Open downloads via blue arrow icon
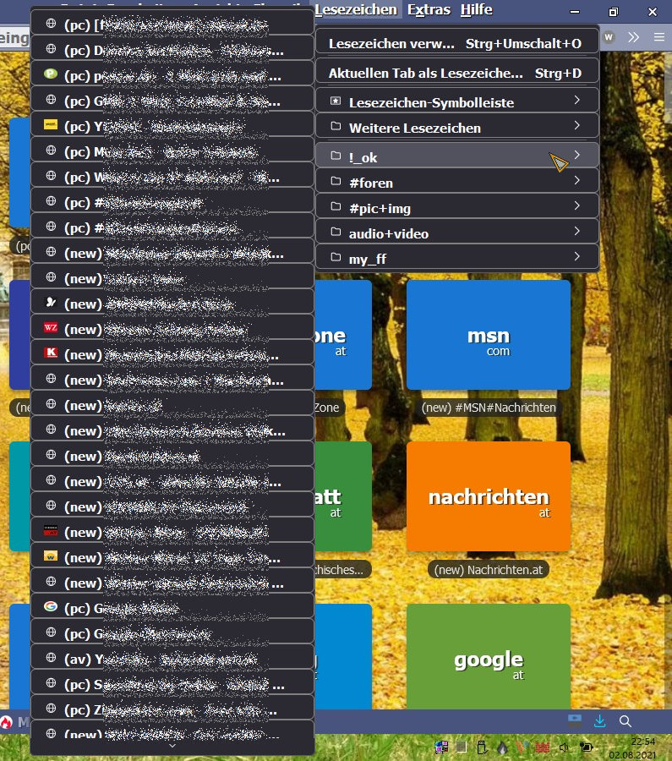 tap(599, 721)
